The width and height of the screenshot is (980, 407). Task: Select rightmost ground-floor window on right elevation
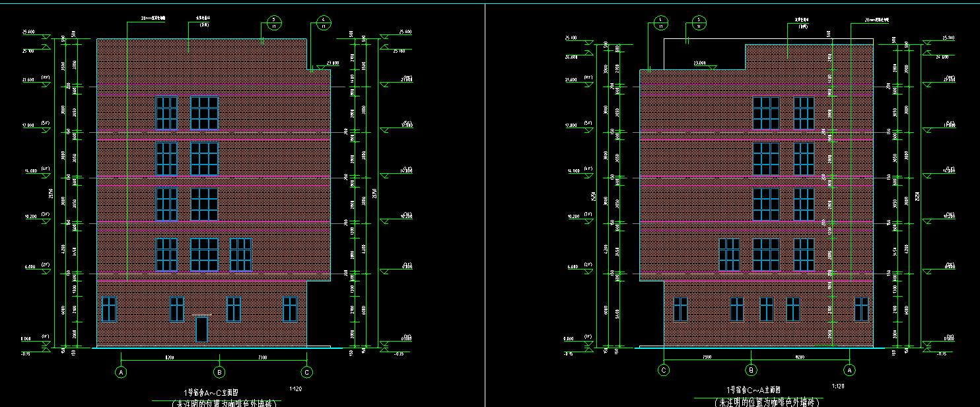[861, 309]
